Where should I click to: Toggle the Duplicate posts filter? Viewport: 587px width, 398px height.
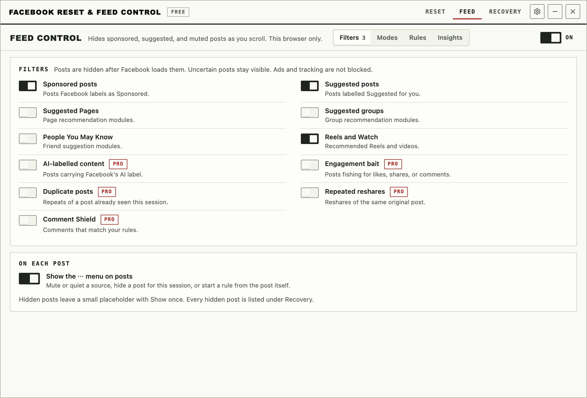pyautogui.click(x=28, y=193)
